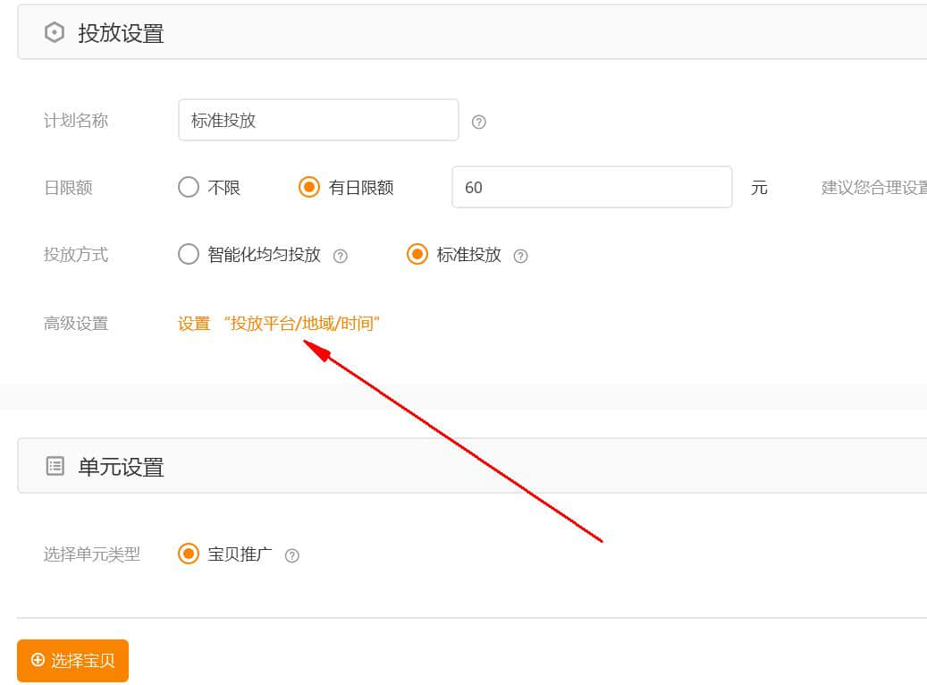
Task: Select the 不限 daily limit option
Action: 189,187
